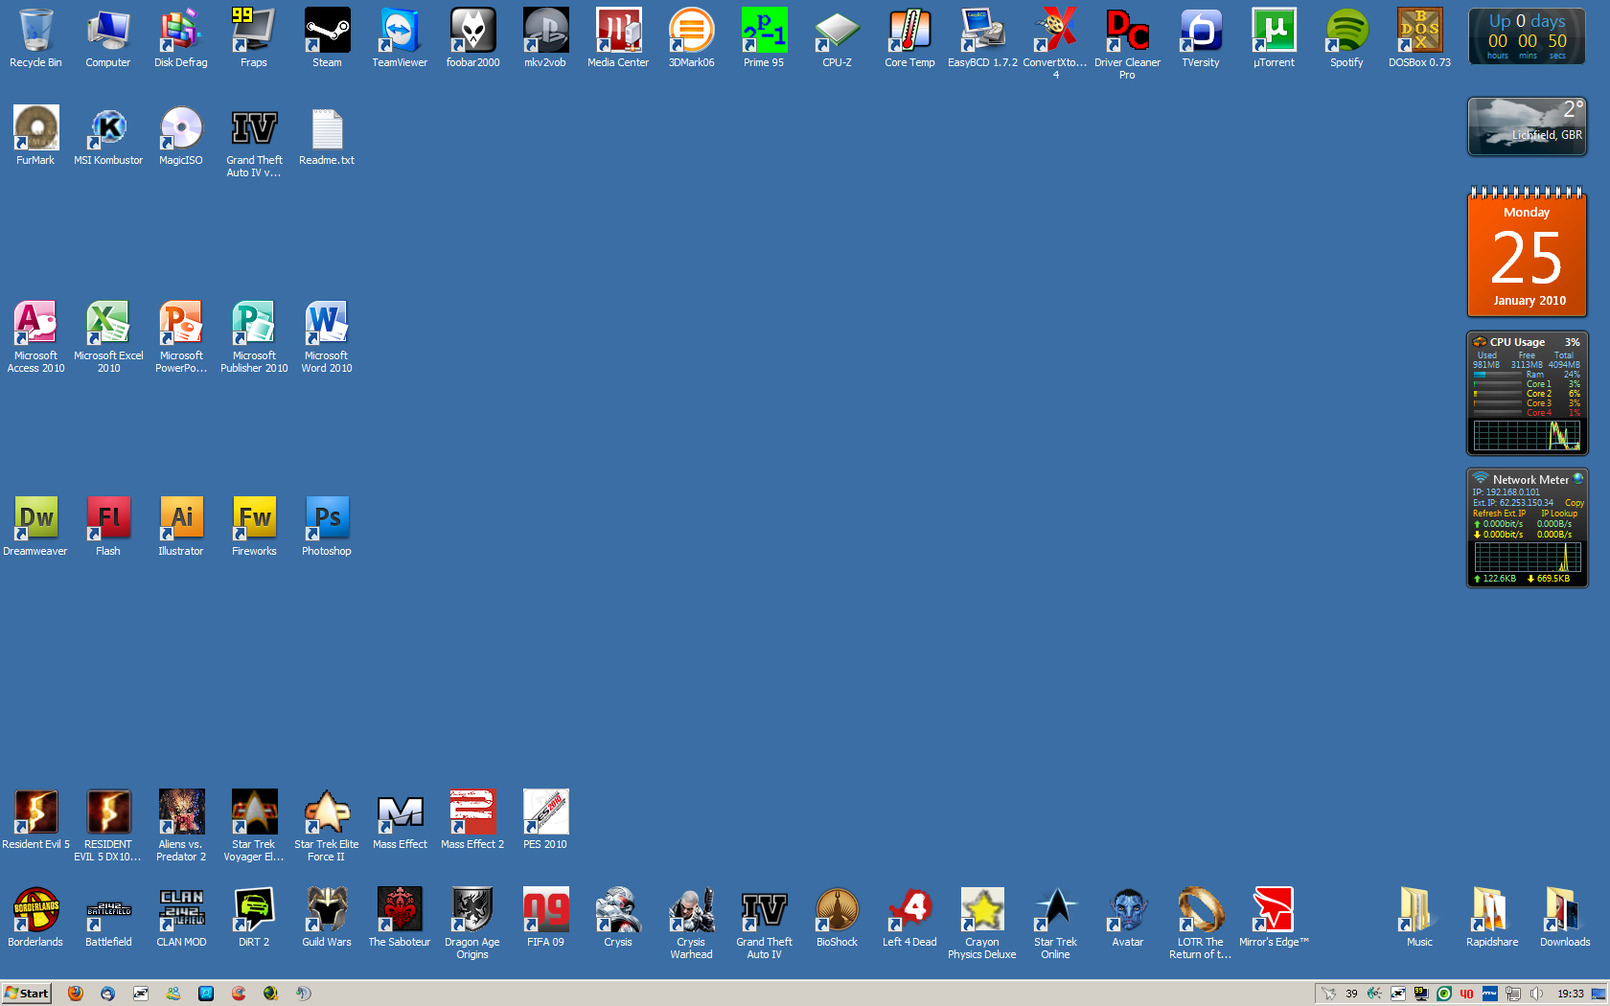Click the volume speaker tray icon
The height and width of the screenshot is (1006, 1610).
click(1536, 994)
